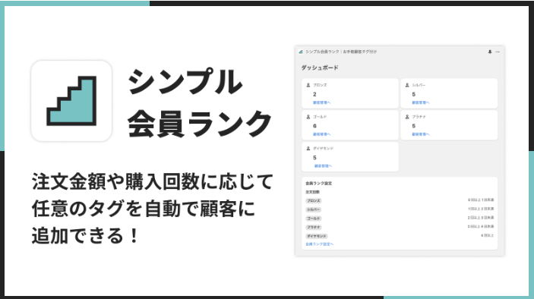The height and width of the screenshot is (299, 534).
Task: Click the small app icon in dashboard header
Action: 301,52
